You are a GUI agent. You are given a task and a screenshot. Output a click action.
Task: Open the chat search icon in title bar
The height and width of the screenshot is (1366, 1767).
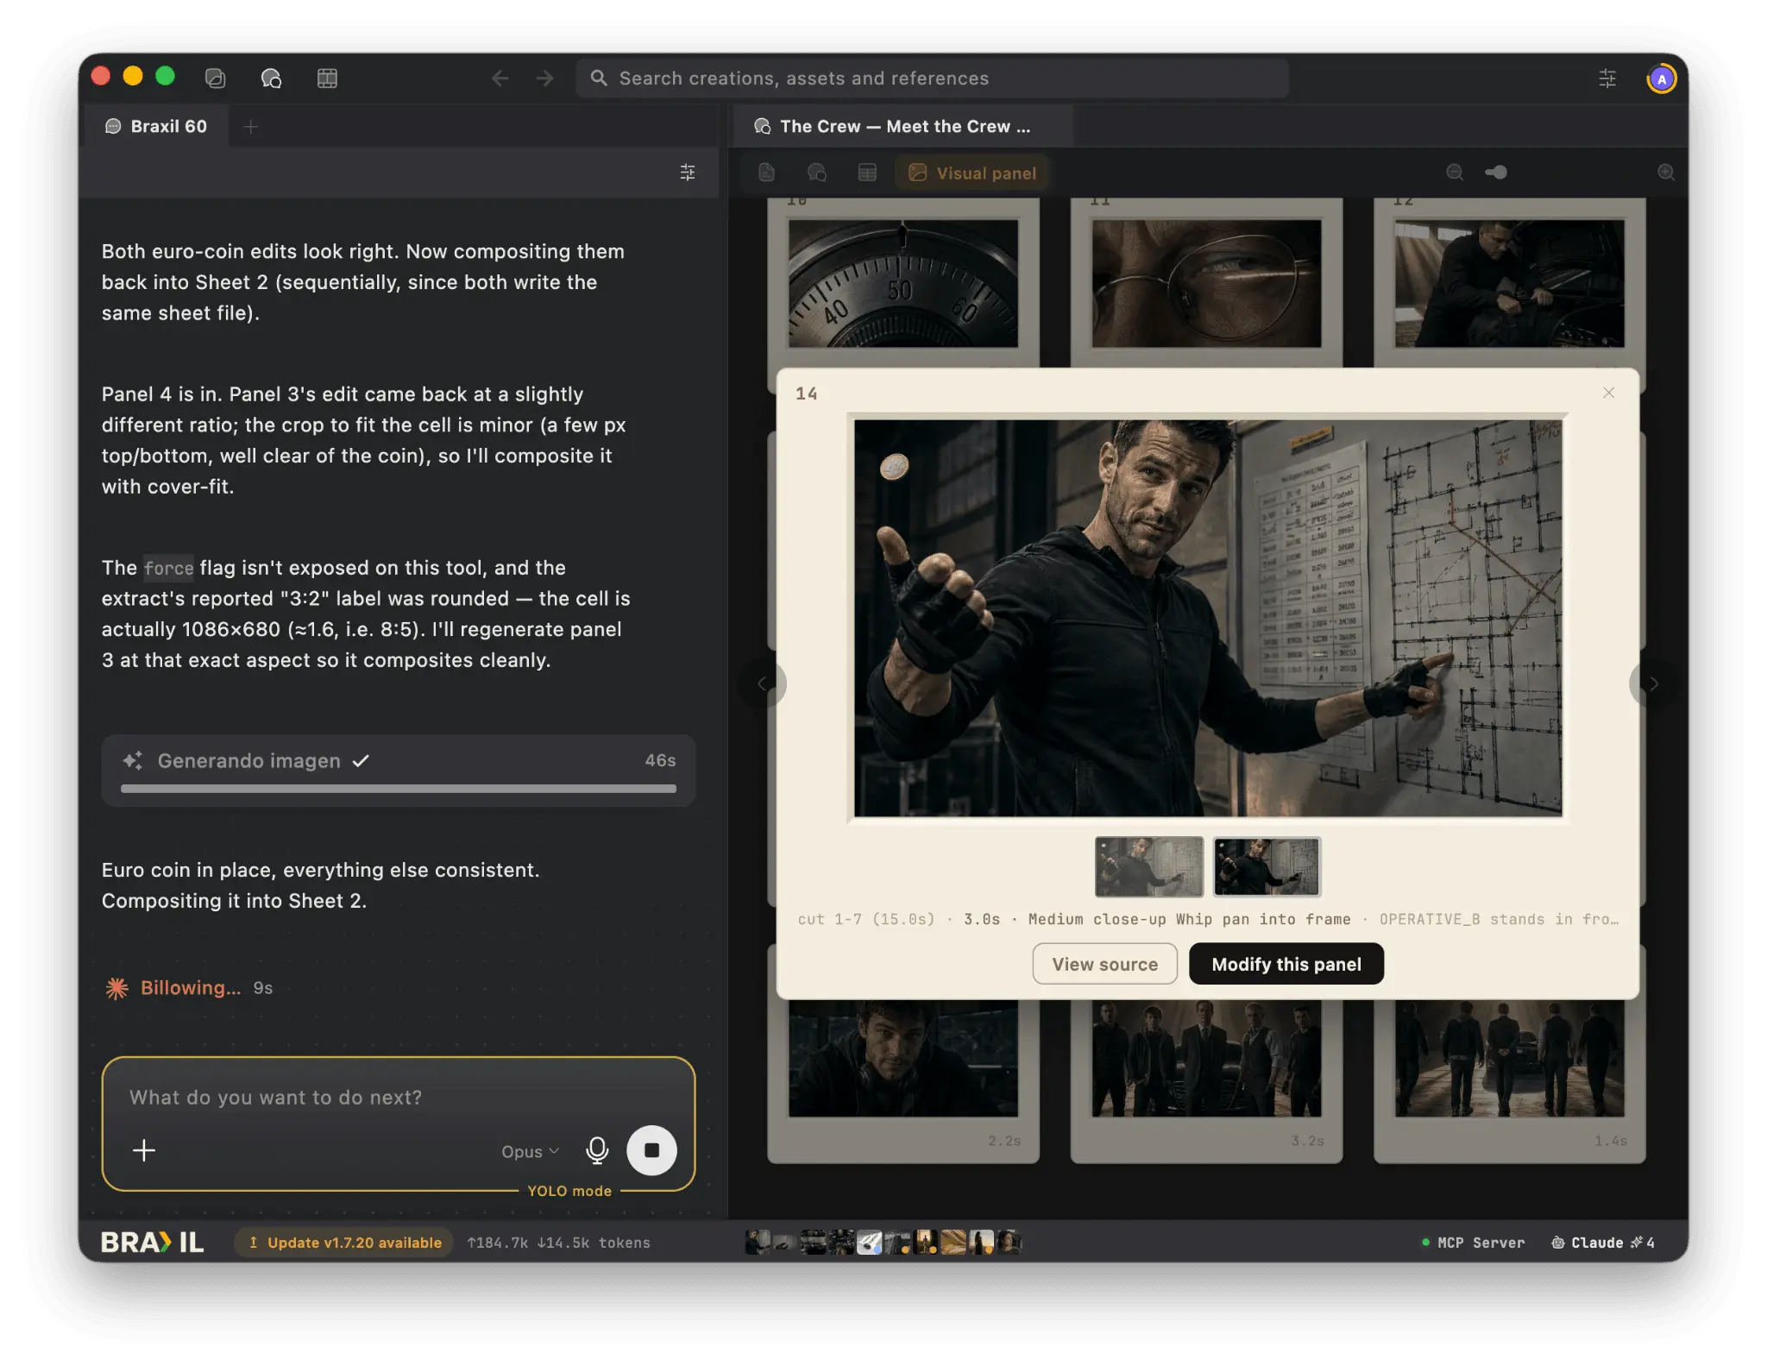coord(271,79)
